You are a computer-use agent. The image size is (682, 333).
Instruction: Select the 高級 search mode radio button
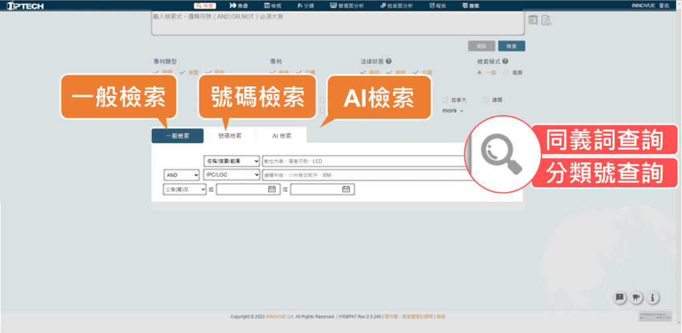click(x=506, y=72)
